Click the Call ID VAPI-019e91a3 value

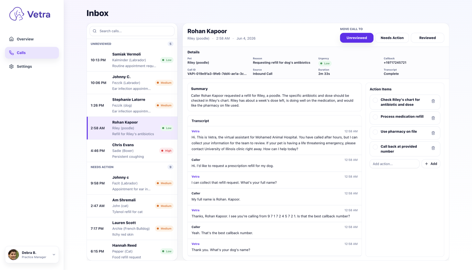[x=217, y=74]
